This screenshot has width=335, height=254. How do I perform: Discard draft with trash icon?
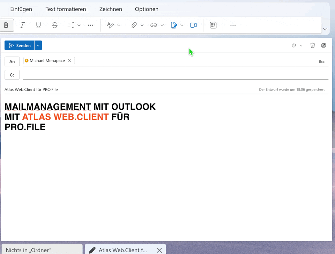[313, 45]
